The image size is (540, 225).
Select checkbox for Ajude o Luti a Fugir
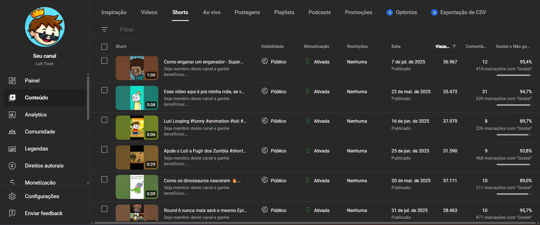point(104,149)
